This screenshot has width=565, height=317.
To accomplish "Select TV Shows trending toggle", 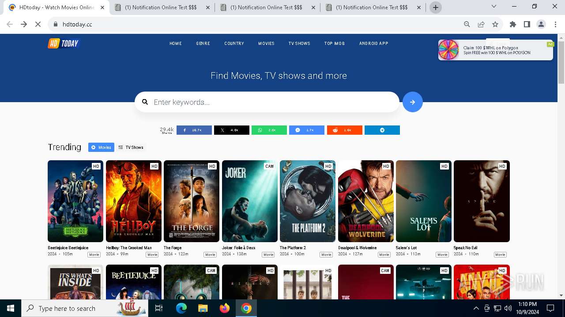I will [x=131, y=147].
